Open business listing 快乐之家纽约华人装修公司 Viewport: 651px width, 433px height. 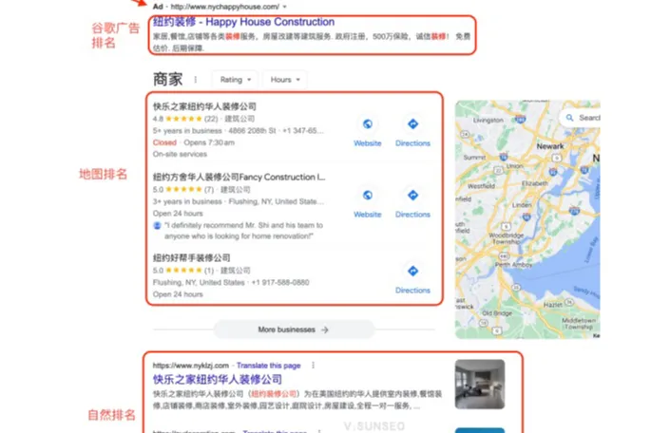[204, 106]
